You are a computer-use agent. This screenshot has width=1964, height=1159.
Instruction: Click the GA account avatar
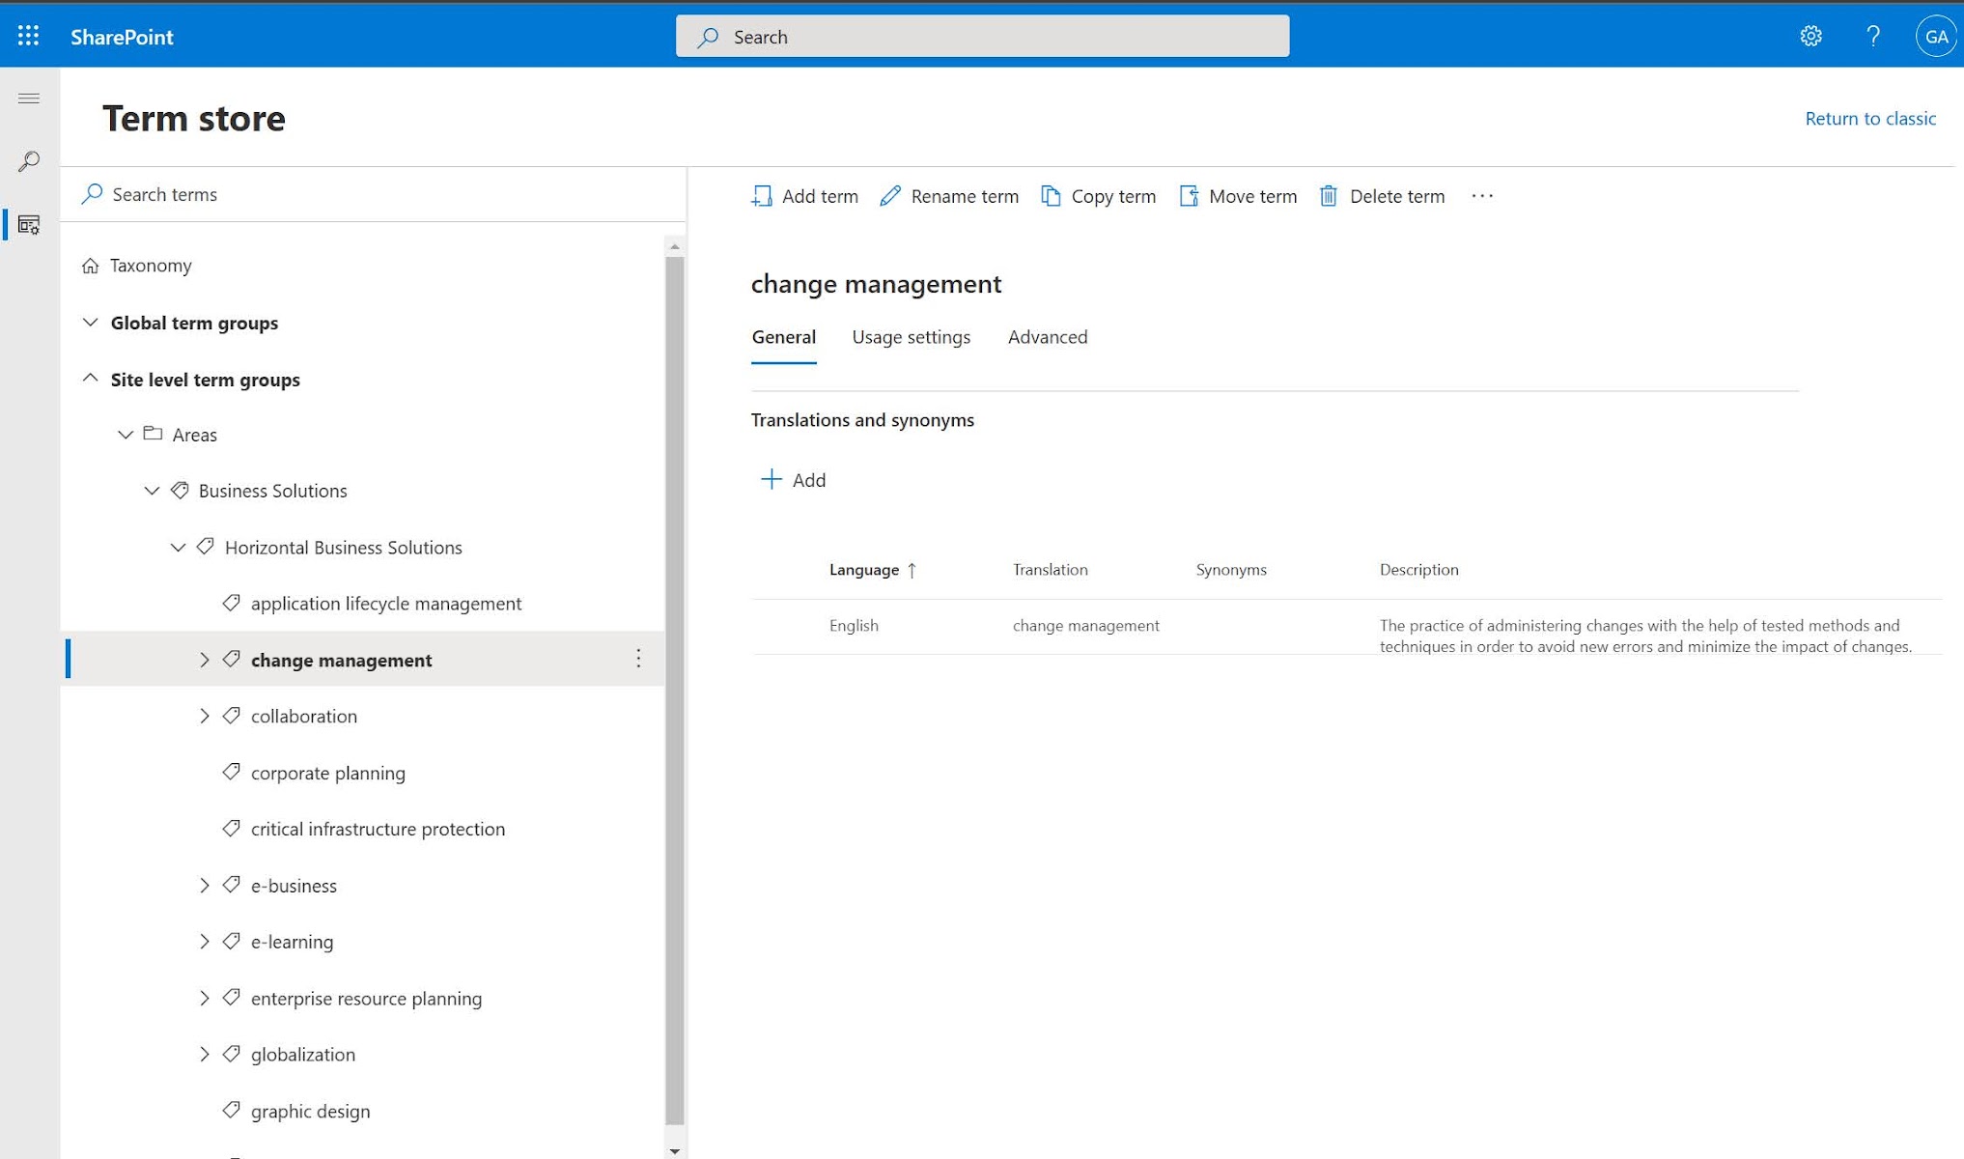[1935, 36]
